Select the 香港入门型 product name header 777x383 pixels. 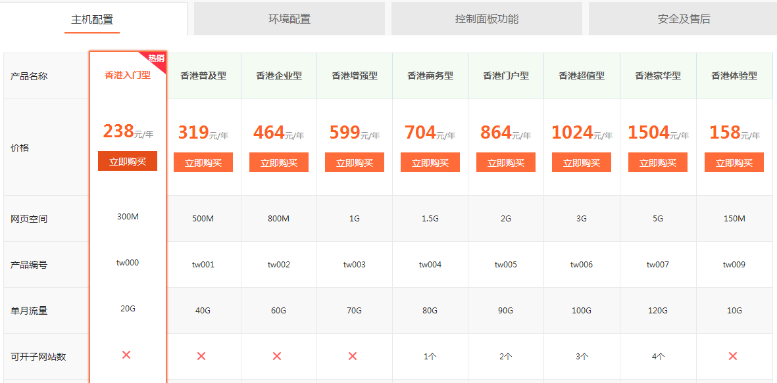tap(128, 75)
